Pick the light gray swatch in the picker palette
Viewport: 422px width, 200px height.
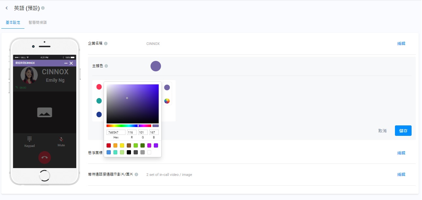click(142, 152)
